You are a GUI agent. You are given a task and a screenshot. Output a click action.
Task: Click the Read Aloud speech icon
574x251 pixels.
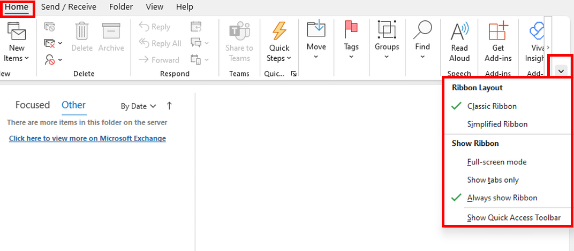point(459,31)
